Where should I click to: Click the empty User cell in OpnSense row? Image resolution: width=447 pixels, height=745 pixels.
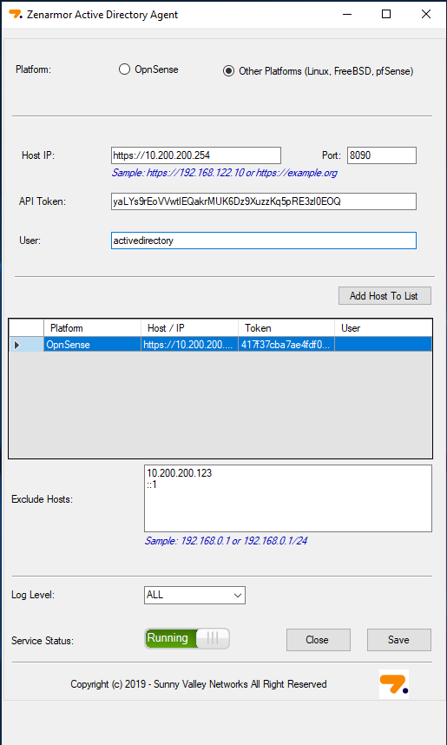[x=384, y=345]
